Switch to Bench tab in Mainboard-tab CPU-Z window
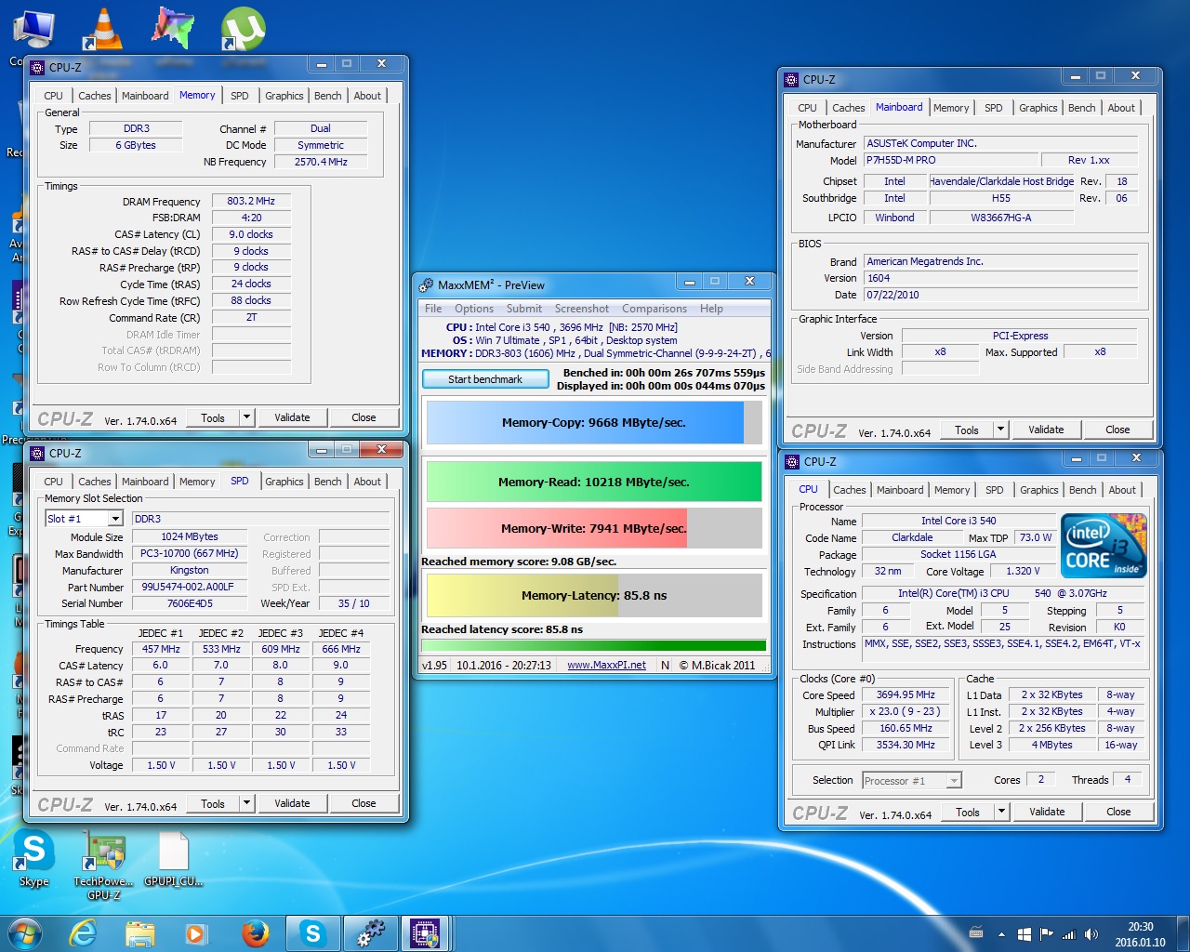This screenshot has height=952, width=1190. (x=1081, y=108)
